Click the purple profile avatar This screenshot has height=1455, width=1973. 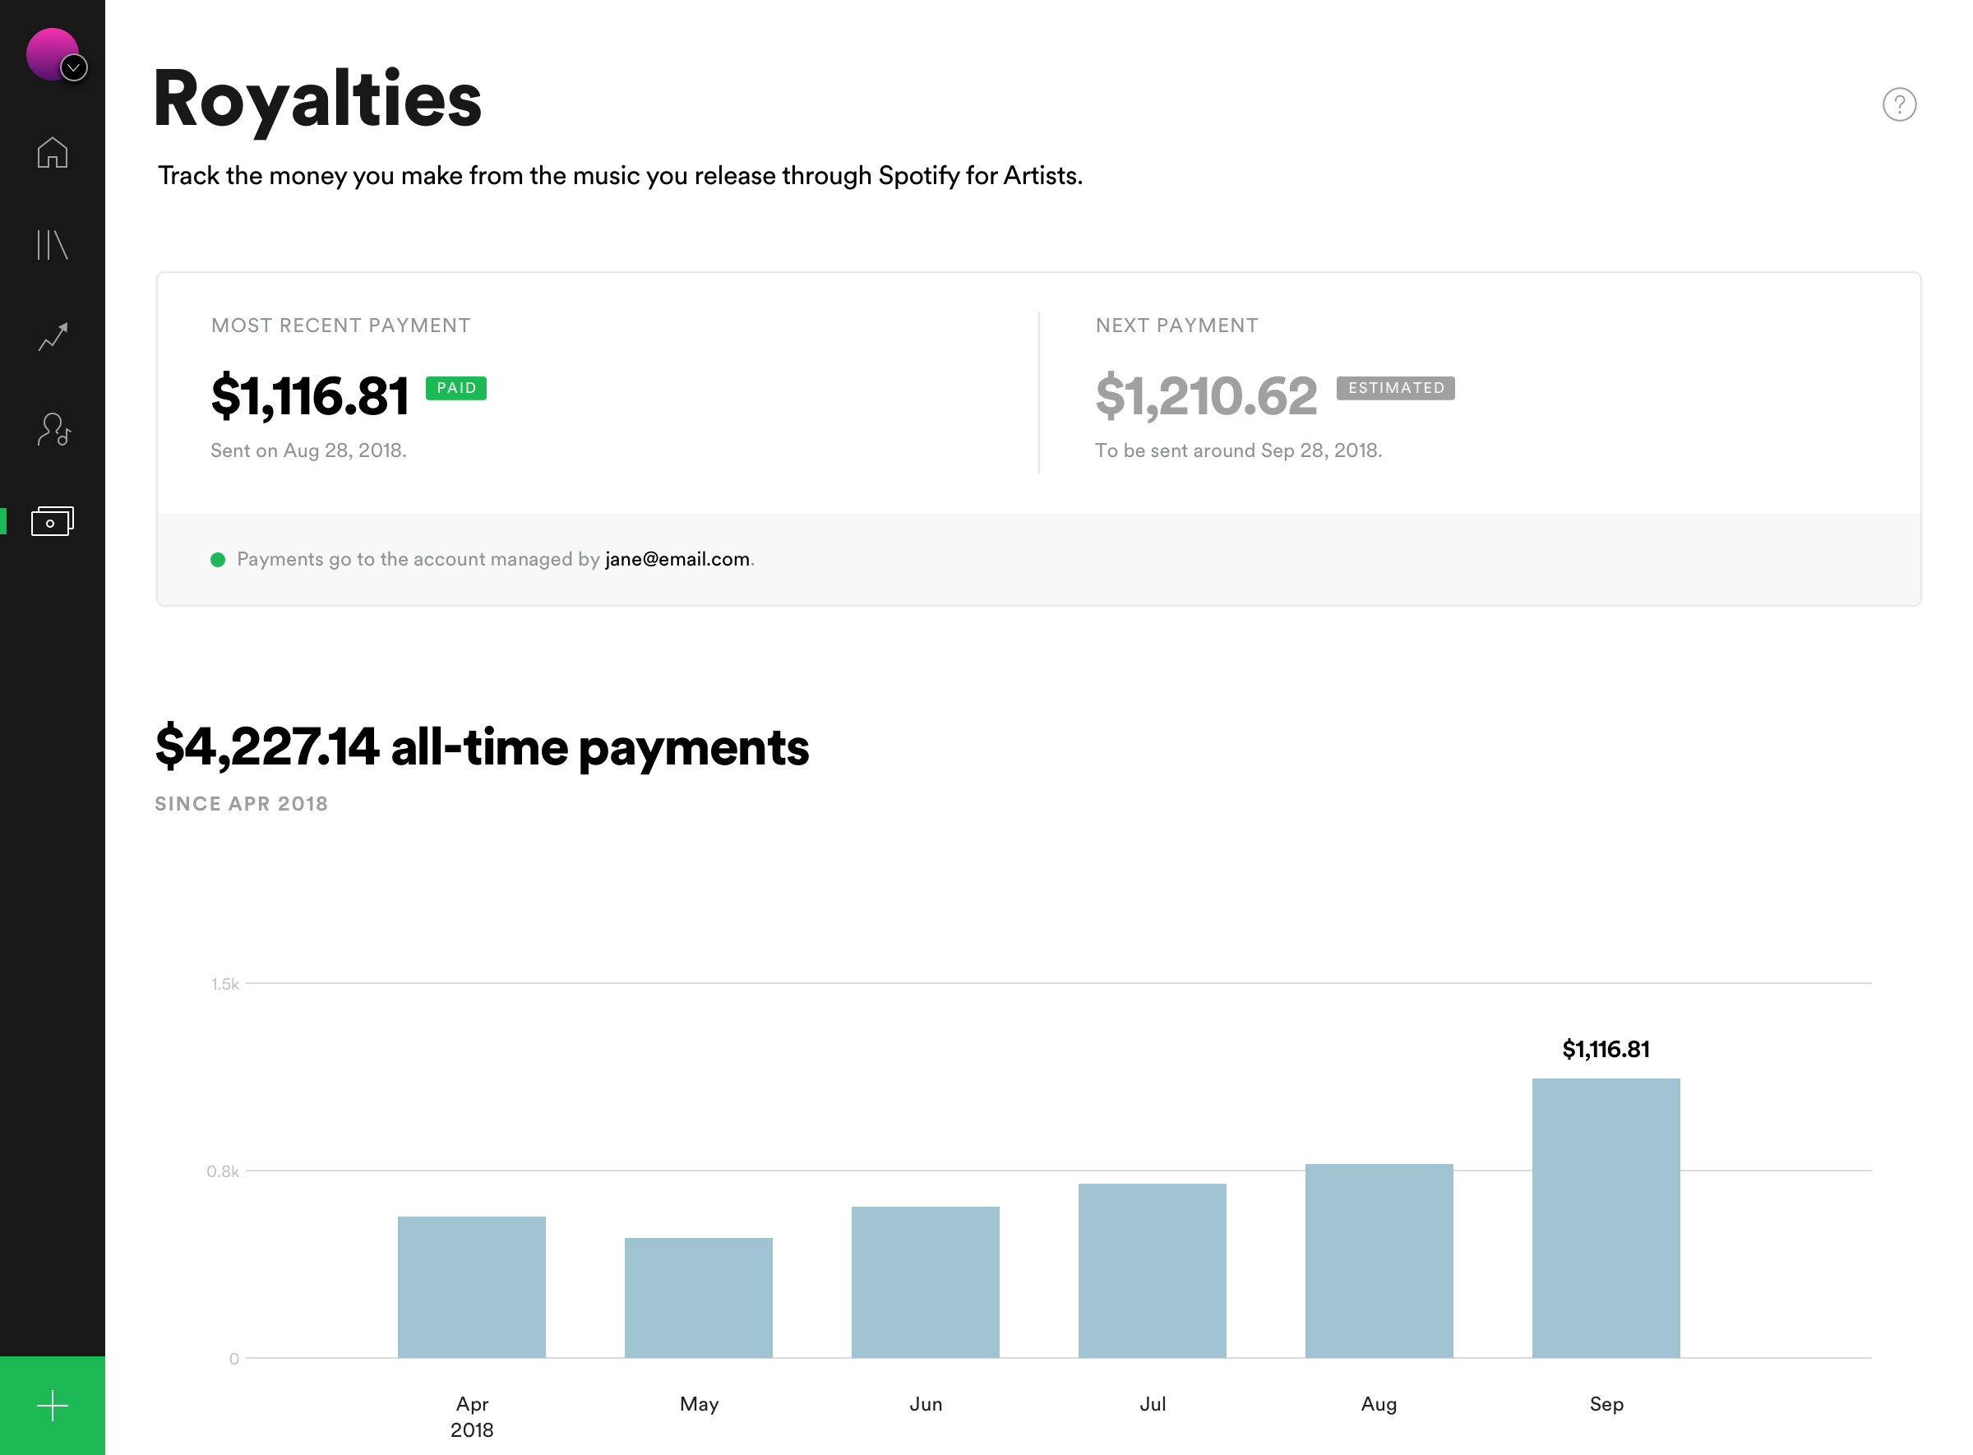click(48, 49)
